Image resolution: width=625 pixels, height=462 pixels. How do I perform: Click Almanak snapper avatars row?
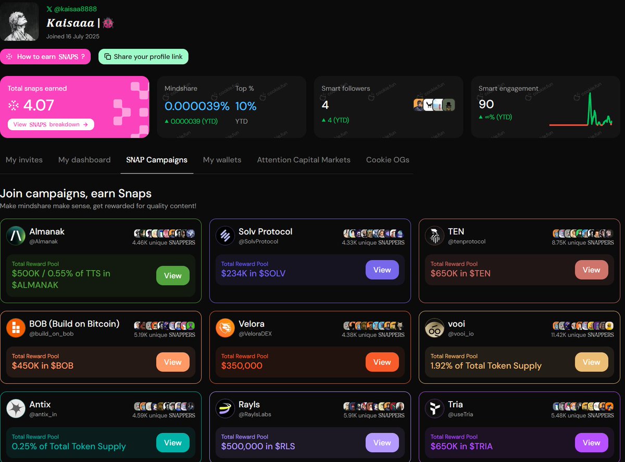[x=165, y=233]
